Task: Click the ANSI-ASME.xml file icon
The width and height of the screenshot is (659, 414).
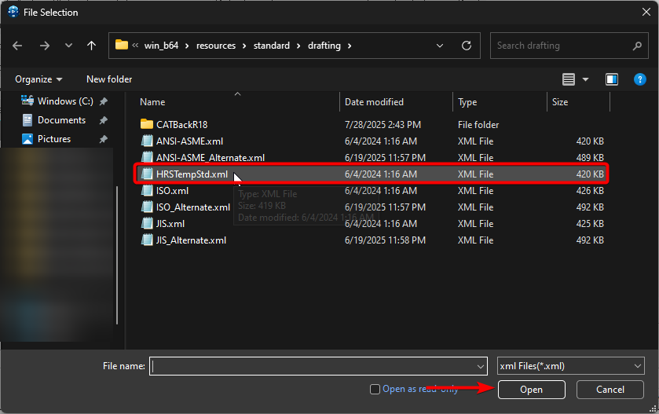Action: tap(147, 141)
